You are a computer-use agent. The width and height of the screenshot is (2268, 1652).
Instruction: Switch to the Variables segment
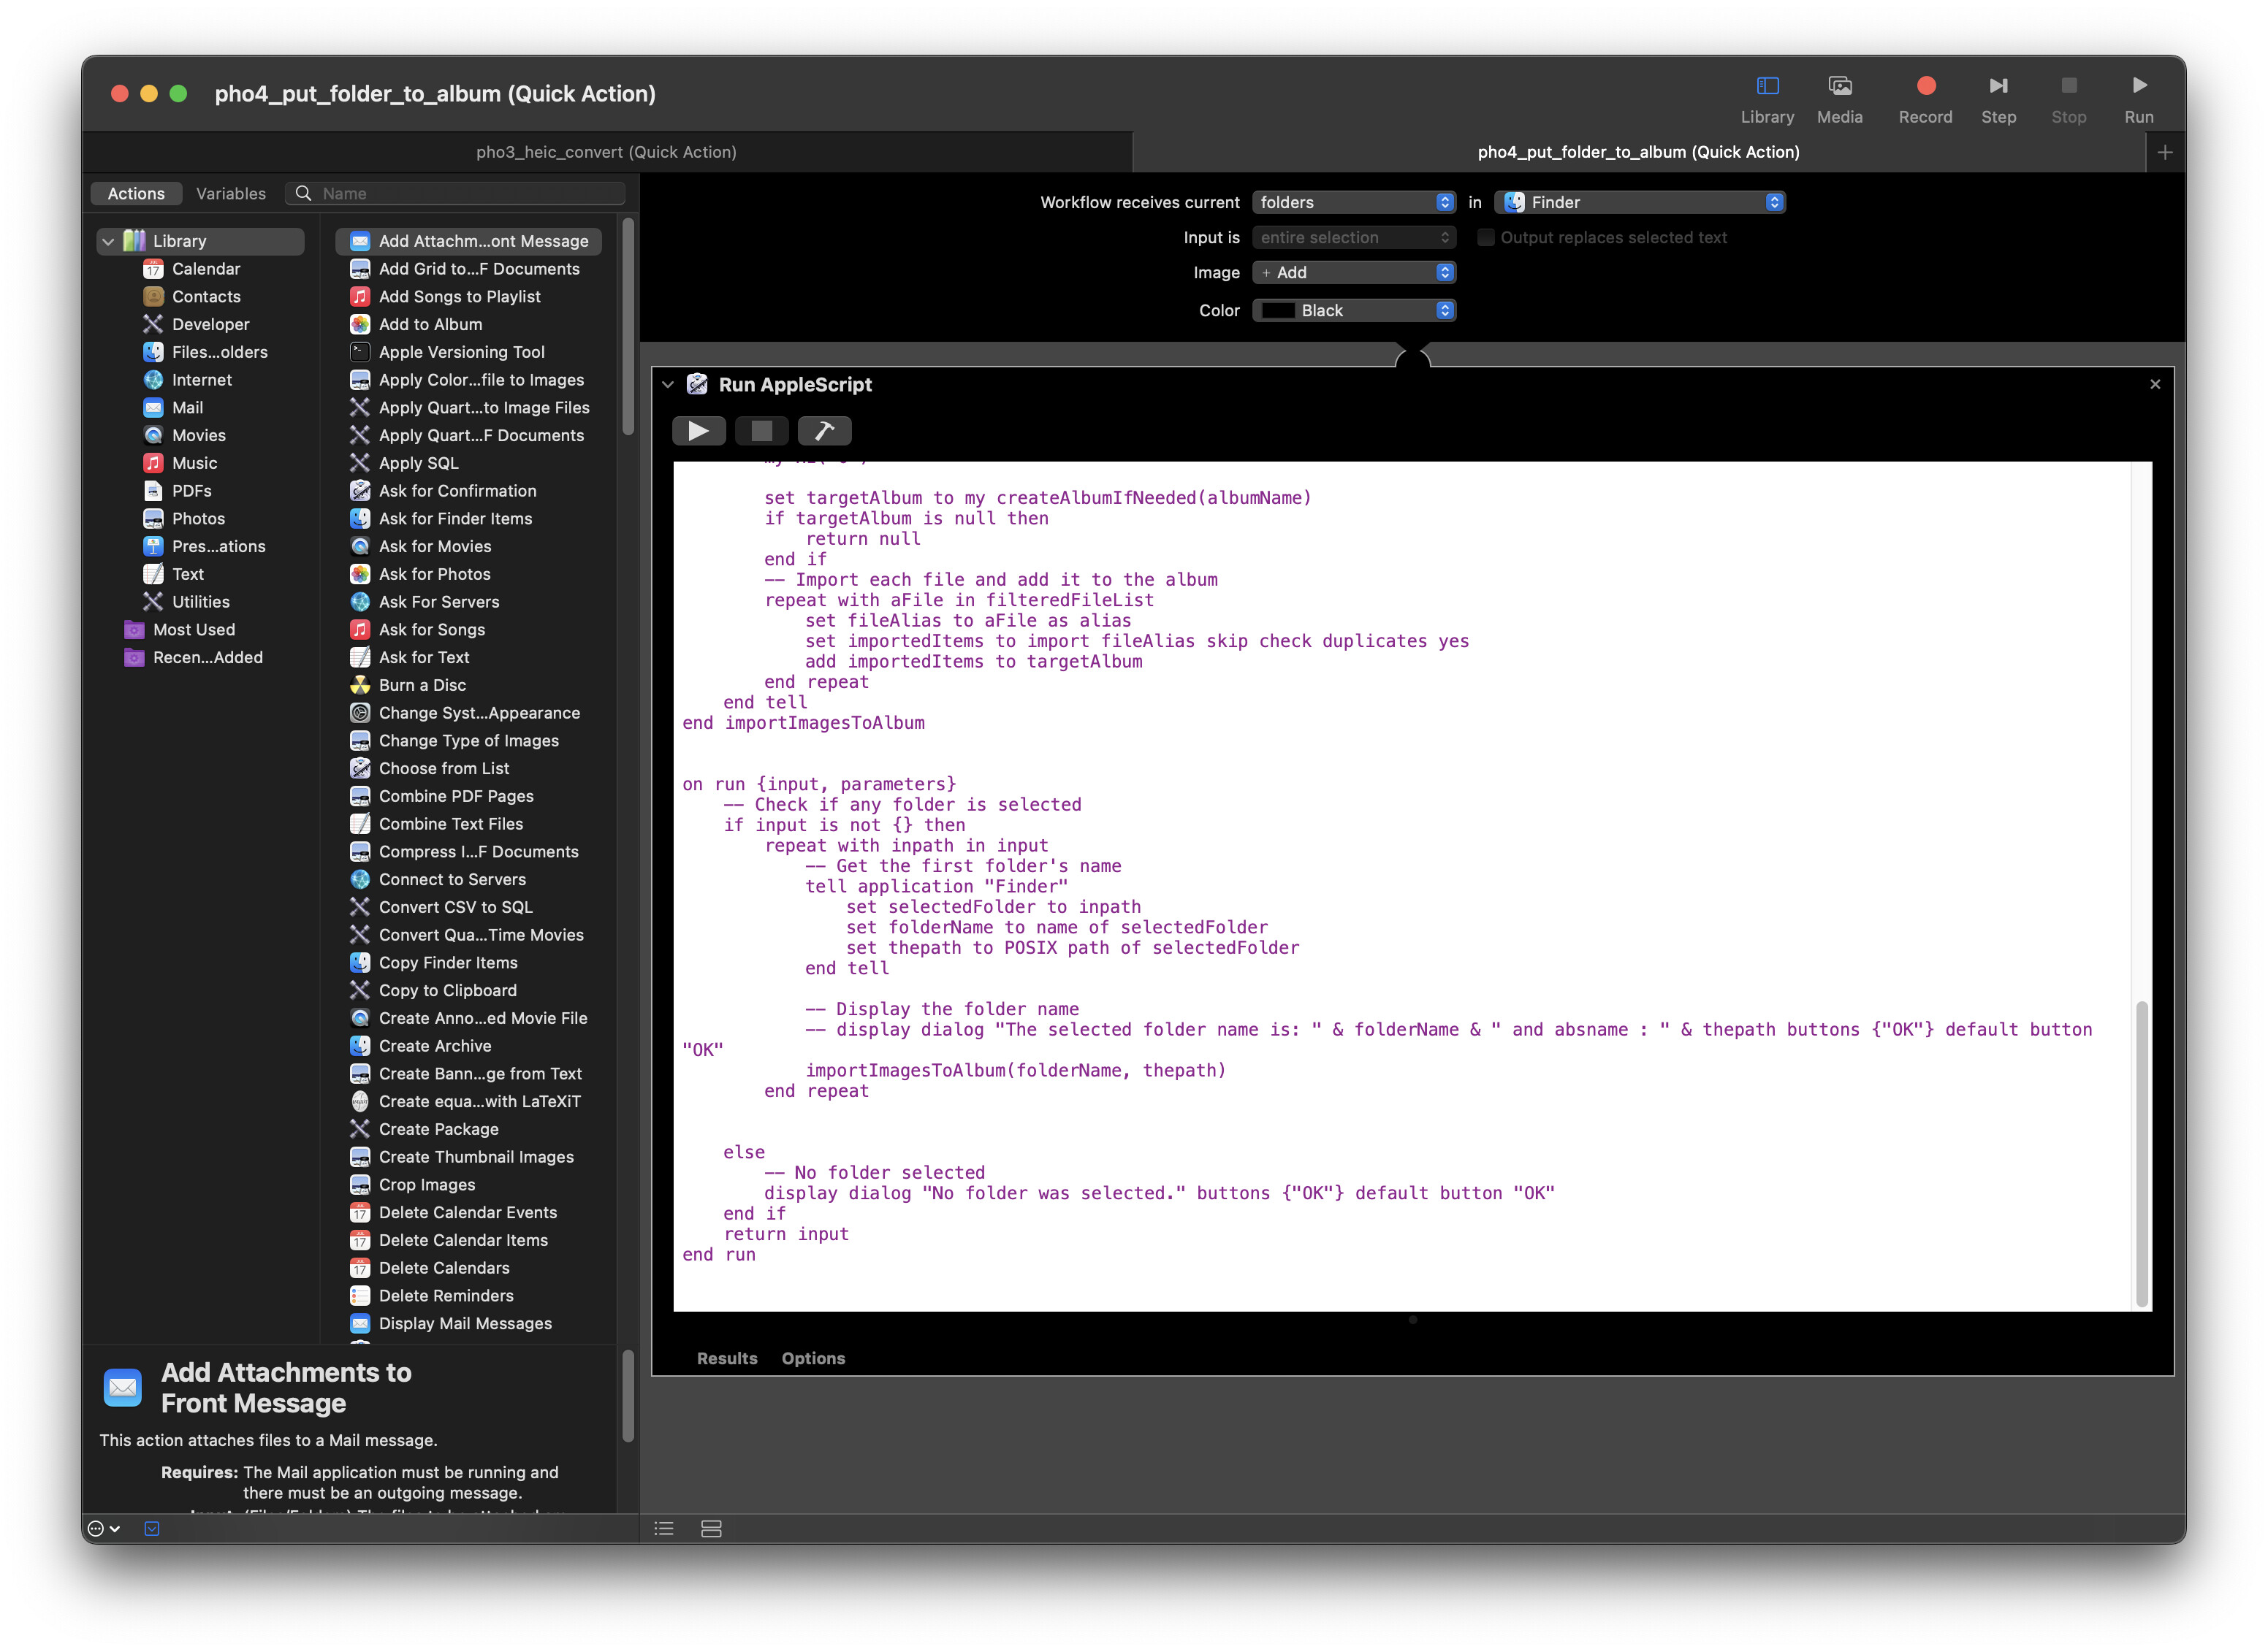coord(230,194)
